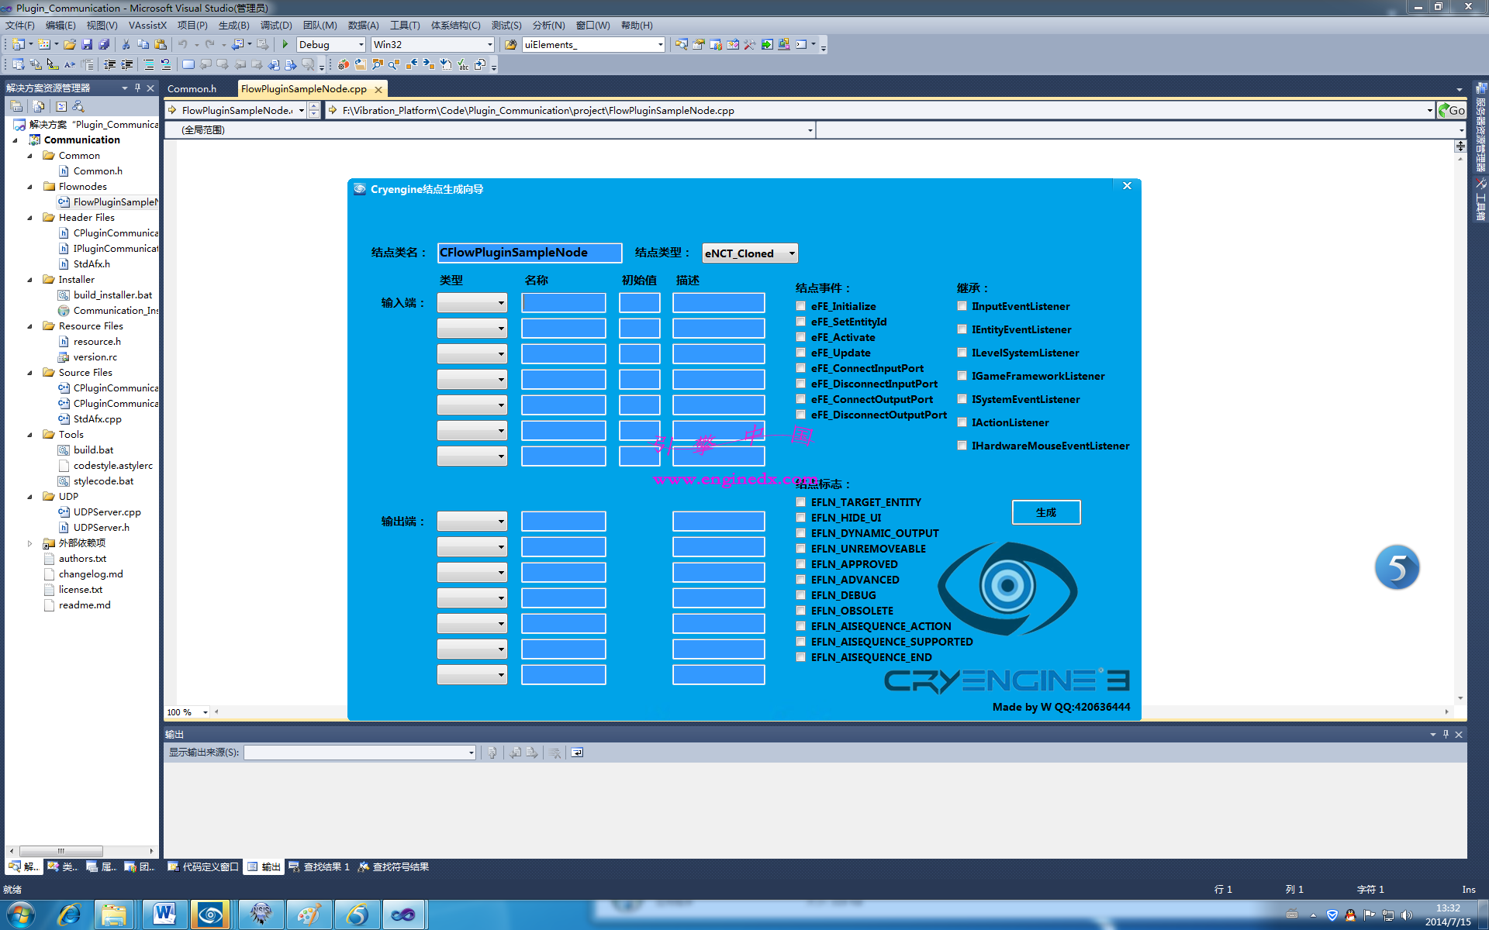Expand the external dependencies node in Solution Explorer

click(29, 543)
